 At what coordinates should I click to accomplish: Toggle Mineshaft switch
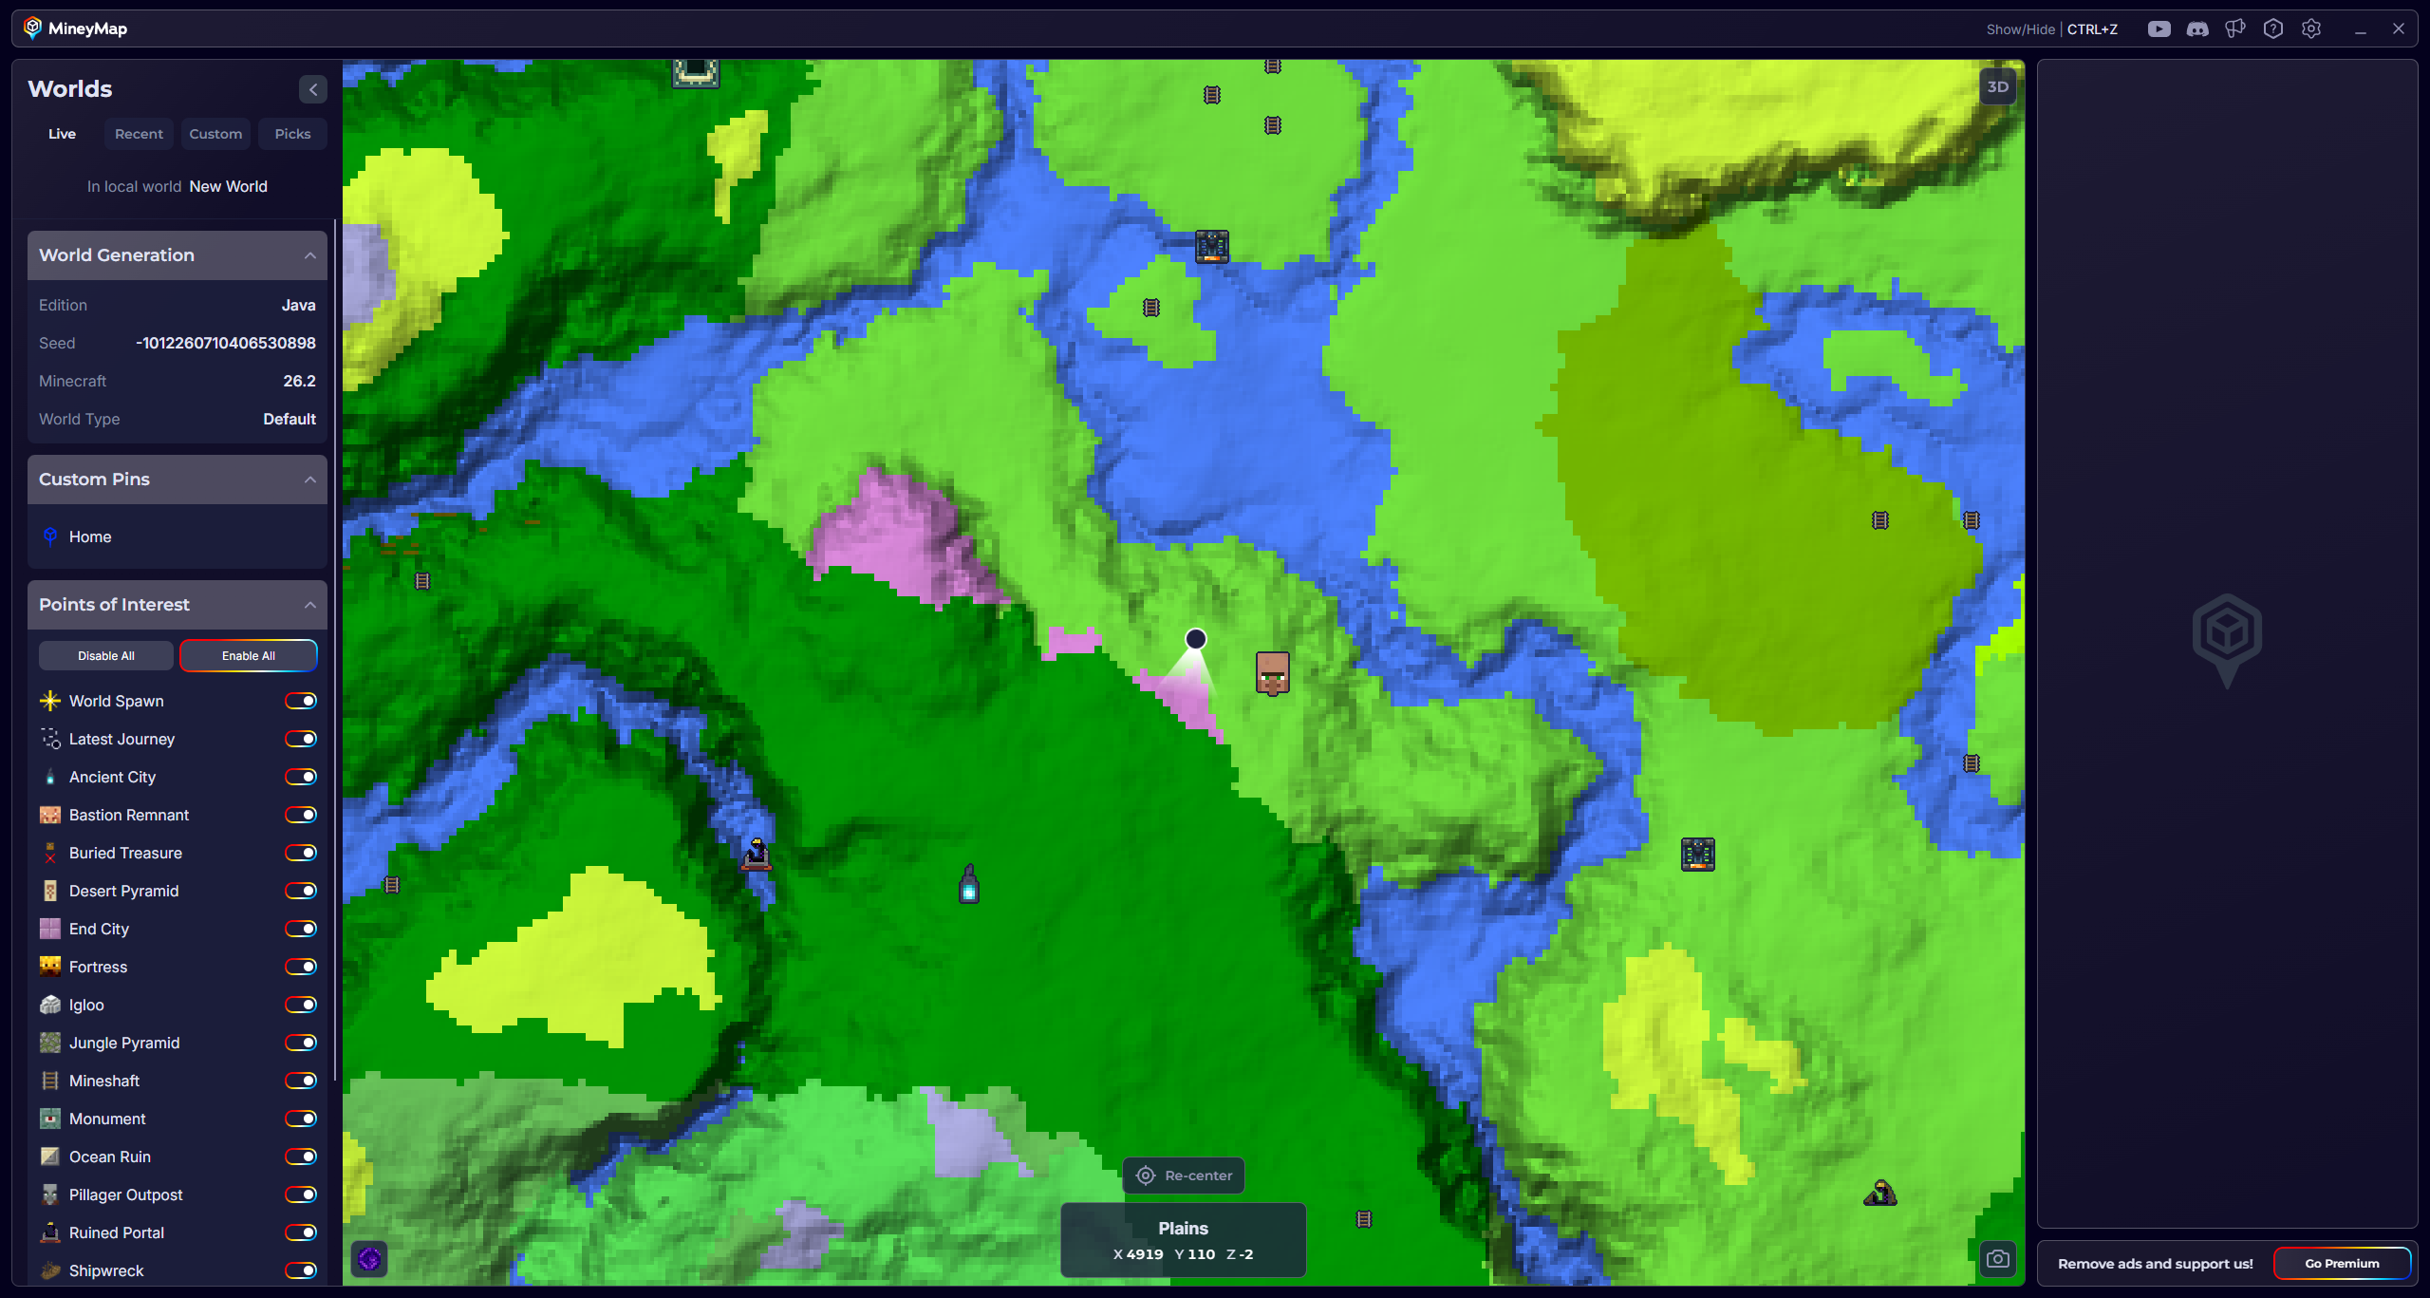[301, 1081]
